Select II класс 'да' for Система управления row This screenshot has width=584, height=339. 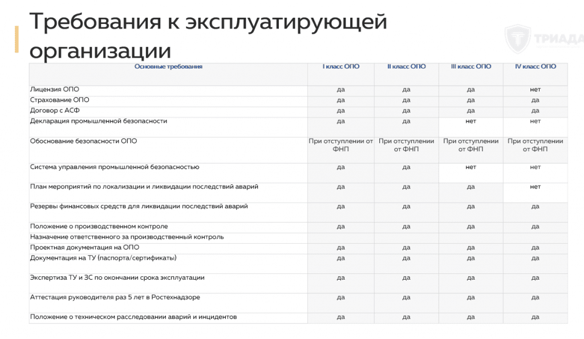406,167
